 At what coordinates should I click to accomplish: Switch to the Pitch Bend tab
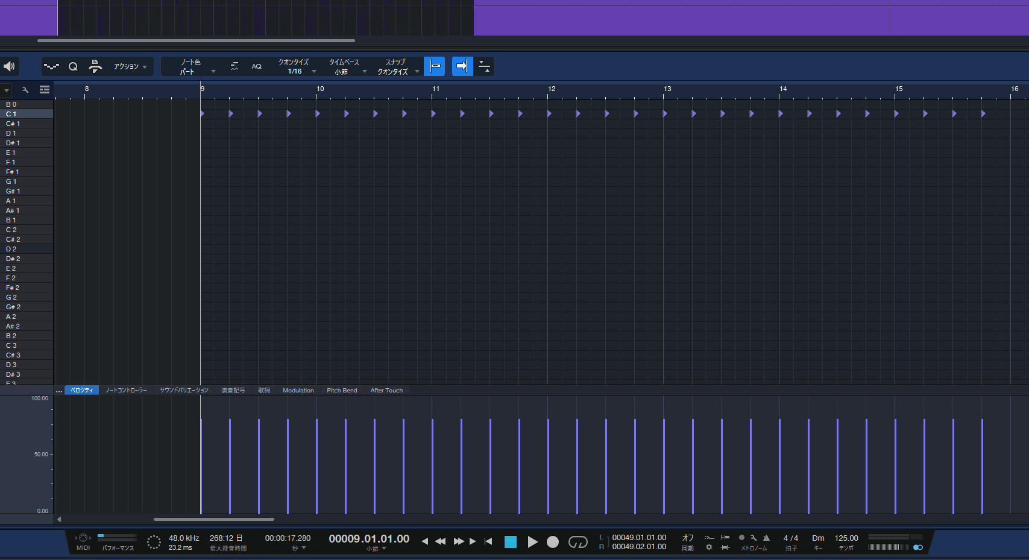point(342,391)
